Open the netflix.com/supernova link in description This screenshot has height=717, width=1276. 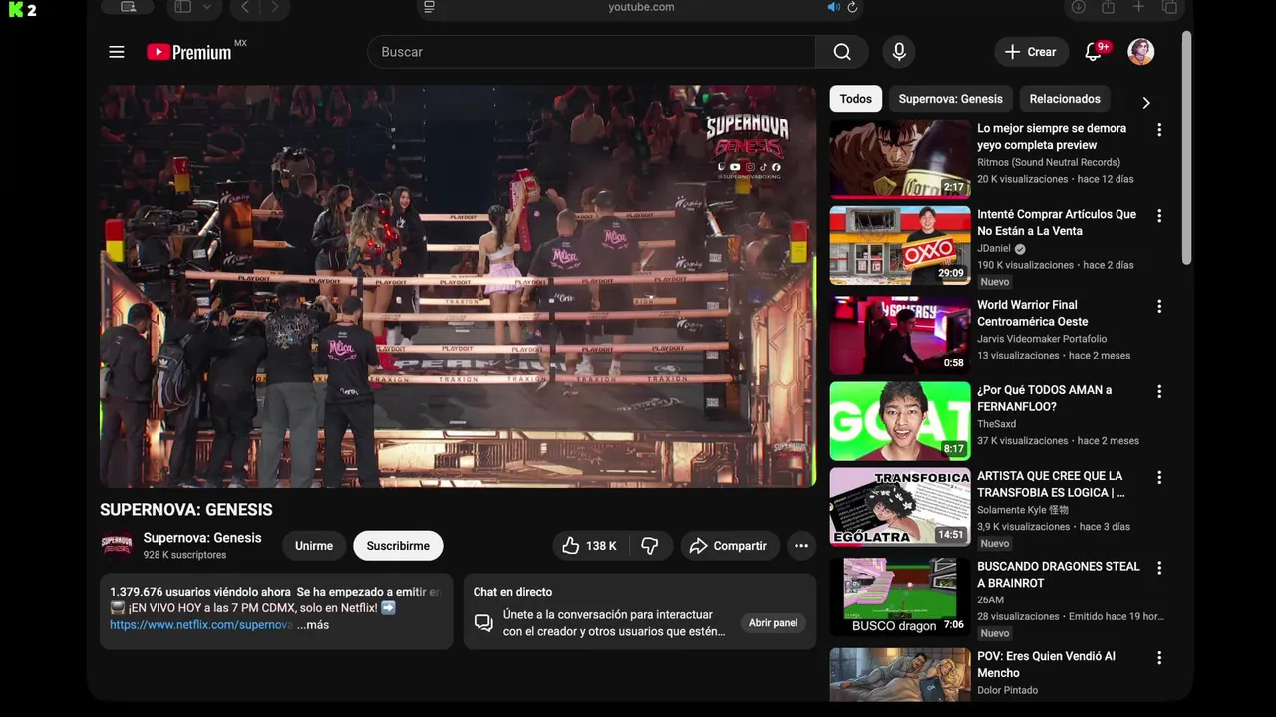pyautogui.click(x=201, y=625)
